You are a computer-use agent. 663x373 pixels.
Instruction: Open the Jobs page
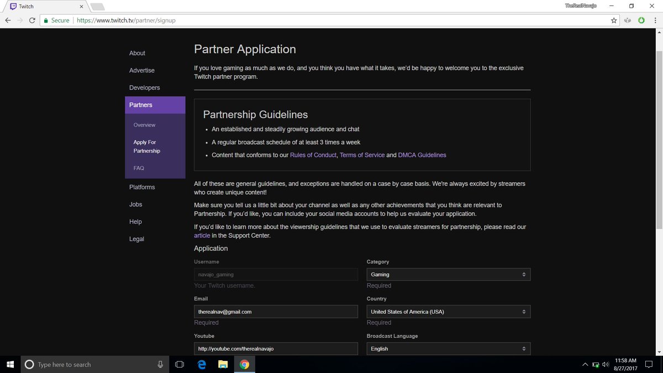click(x=136, y=204)
